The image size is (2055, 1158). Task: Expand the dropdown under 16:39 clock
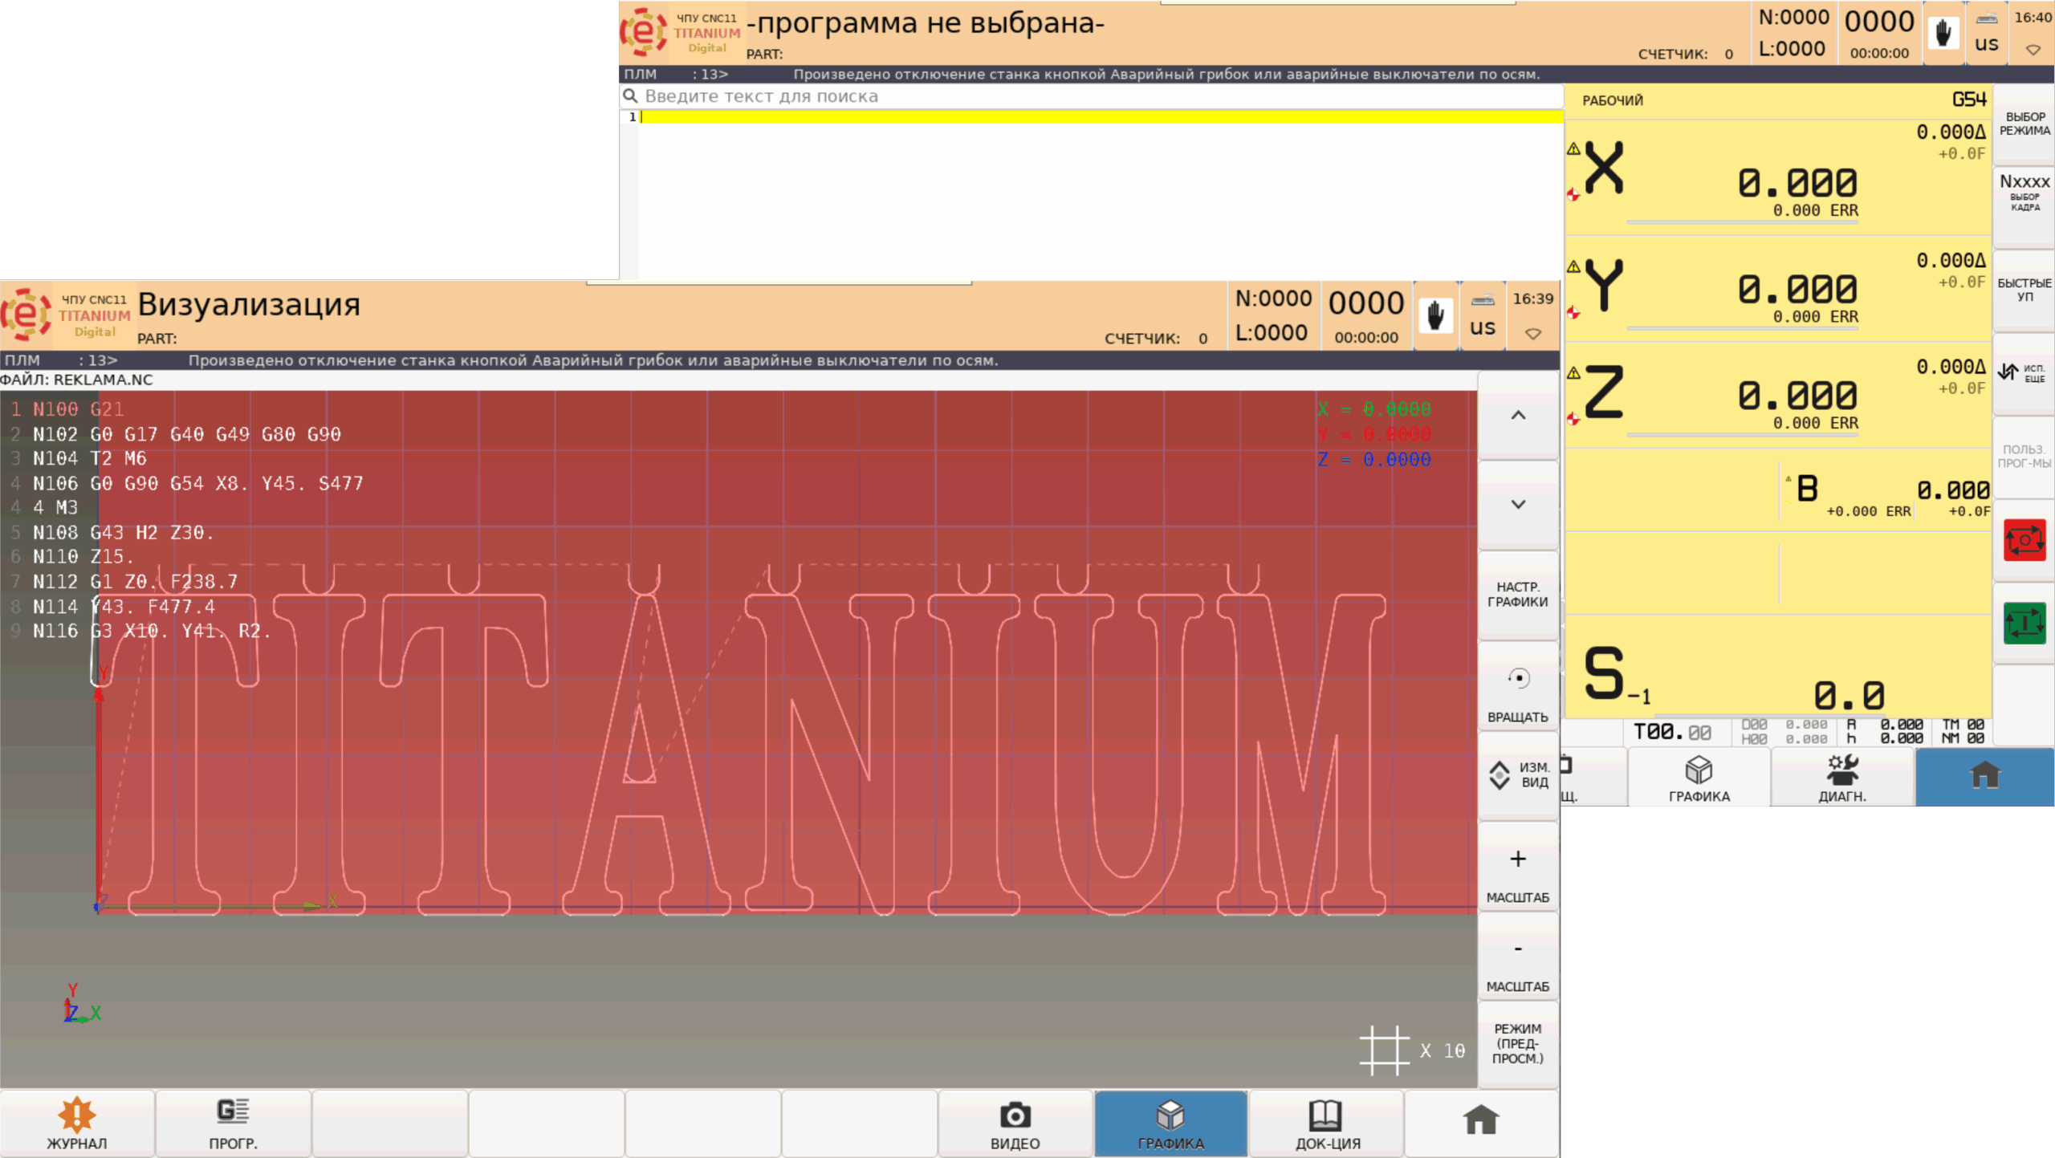click(x=1533, y=334)
